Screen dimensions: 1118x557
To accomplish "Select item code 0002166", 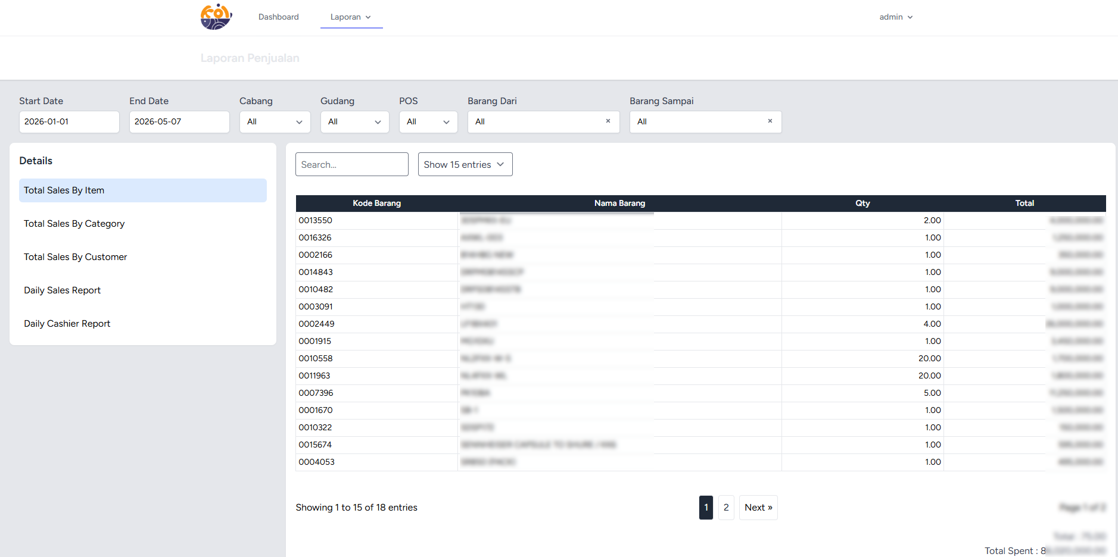I will (315, 255).
